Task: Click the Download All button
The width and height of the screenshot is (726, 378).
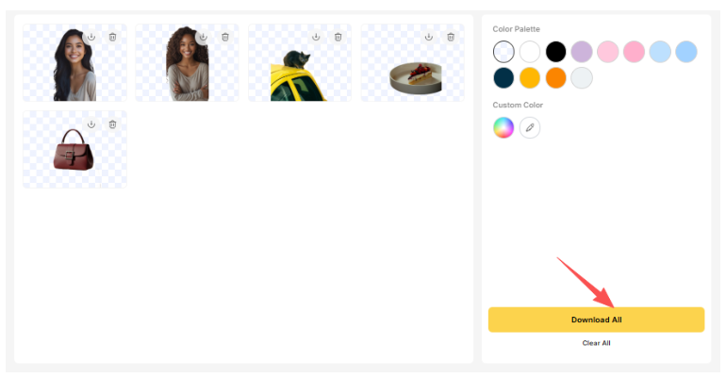Action: click(x=596, y=320)
